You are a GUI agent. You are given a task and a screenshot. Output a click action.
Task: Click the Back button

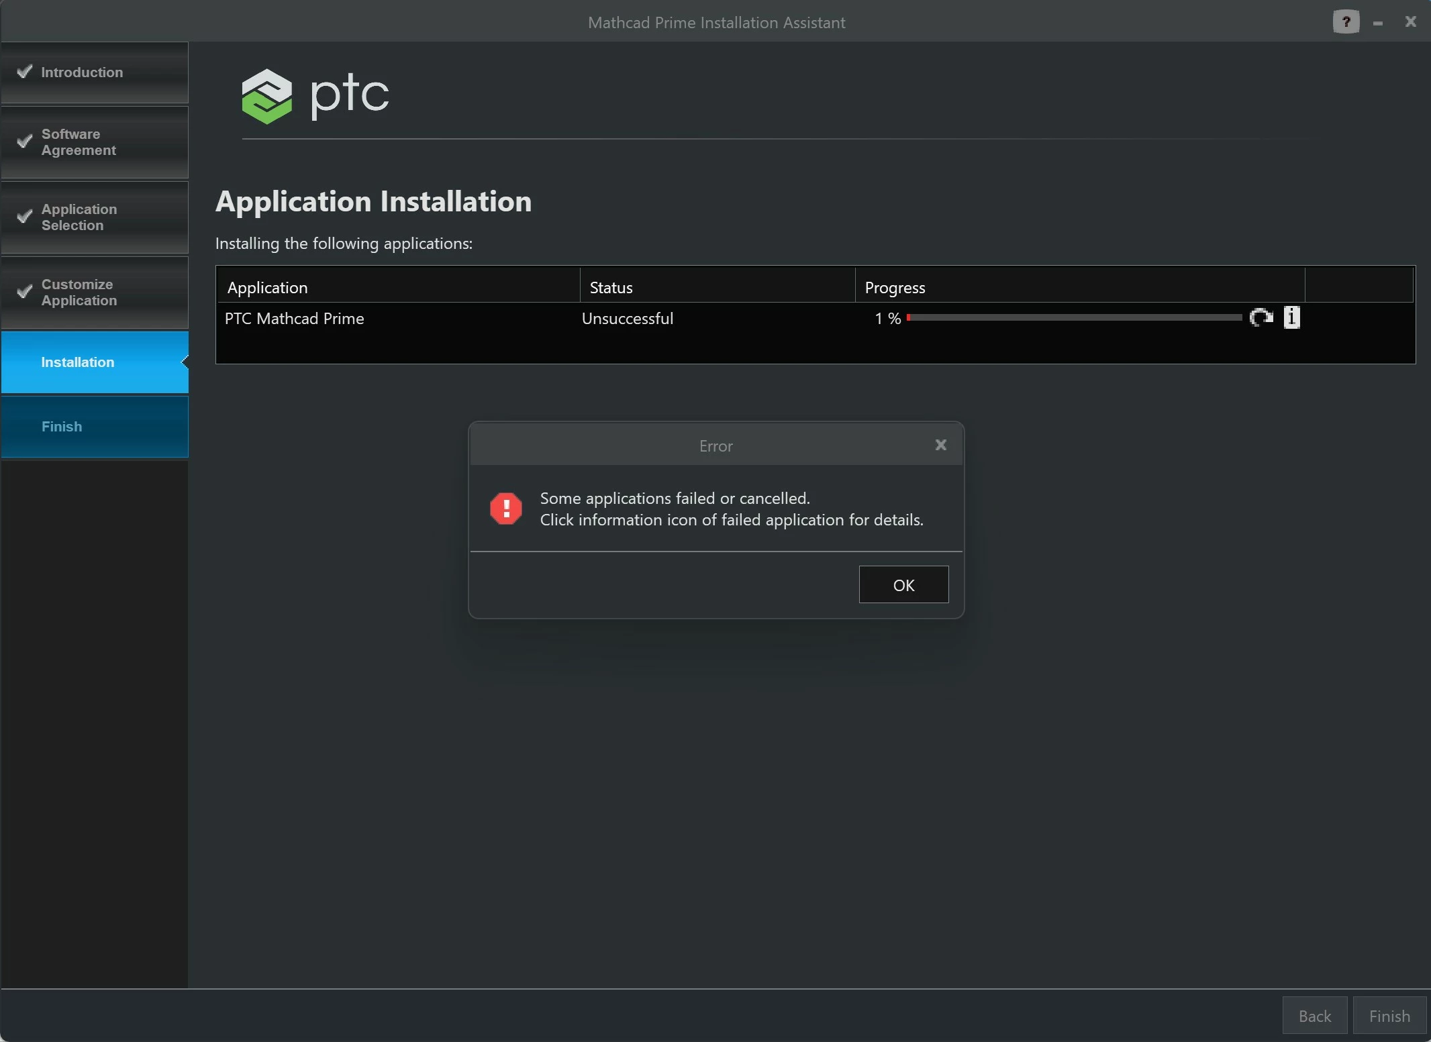(1314, 1016)
